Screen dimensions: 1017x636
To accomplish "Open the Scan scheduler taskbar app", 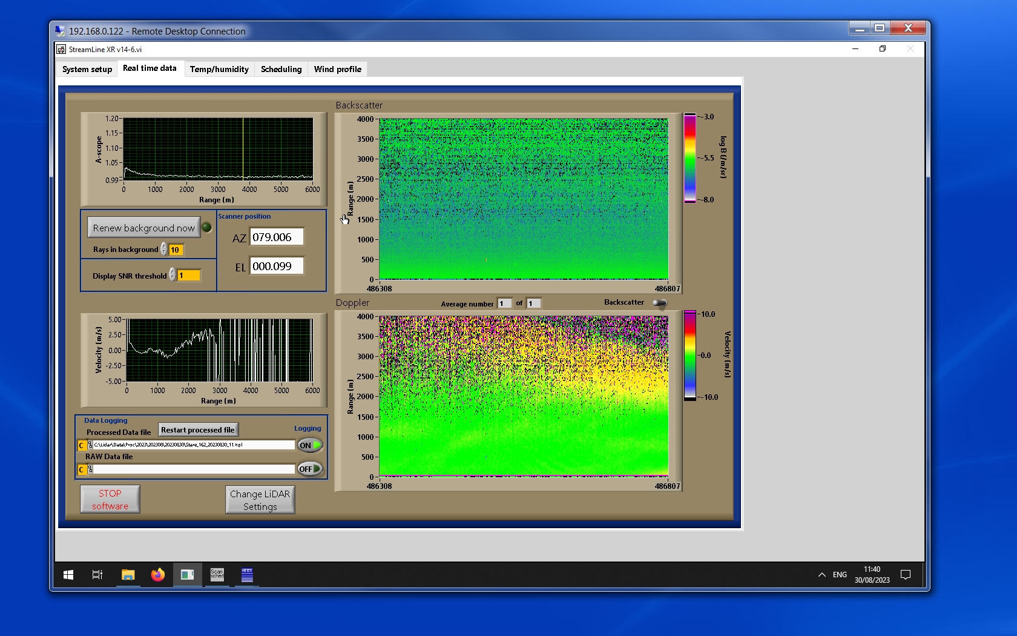I will pos(217,575).
